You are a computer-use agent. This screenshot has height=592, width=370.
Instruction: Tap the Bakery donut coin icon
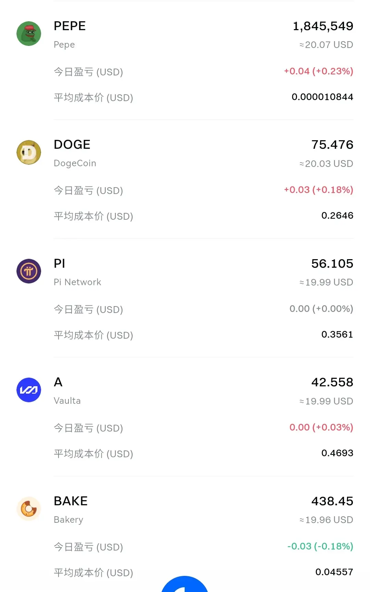(29, 509)
